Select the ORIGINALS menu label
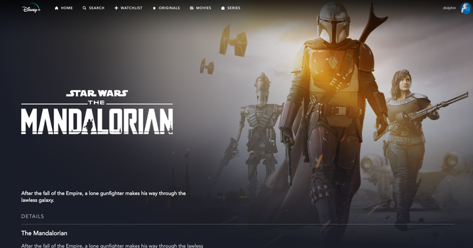Image resolution: width=473 pixels, height=248 pixels. click(x=169, y=8)
